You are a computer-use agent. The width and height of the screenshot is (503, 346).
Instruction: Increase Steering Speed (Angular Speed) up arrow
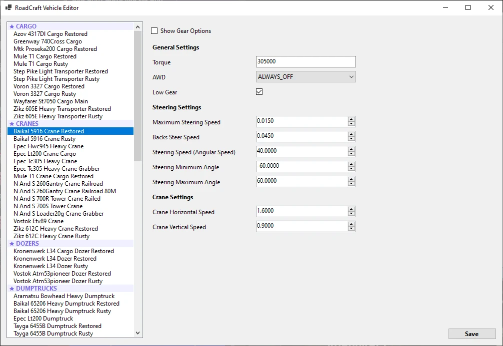point(351,149)
